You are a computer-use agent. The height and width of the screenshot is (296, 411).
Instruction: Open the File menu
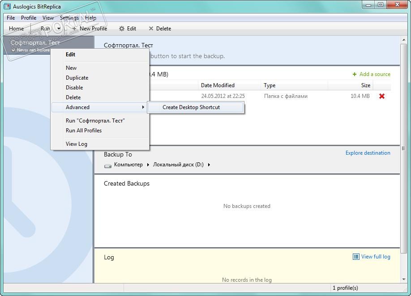[x=11, y=18]
